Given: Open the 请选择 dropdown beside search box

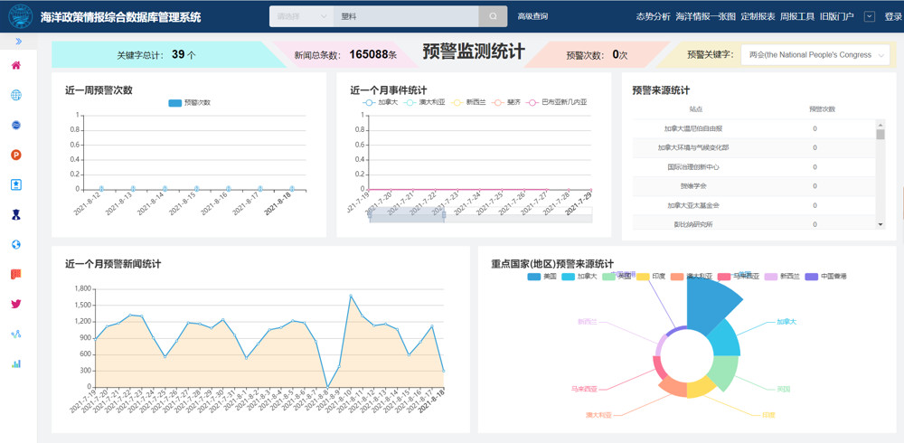Looking at the screenshot, I should [301, 16].
